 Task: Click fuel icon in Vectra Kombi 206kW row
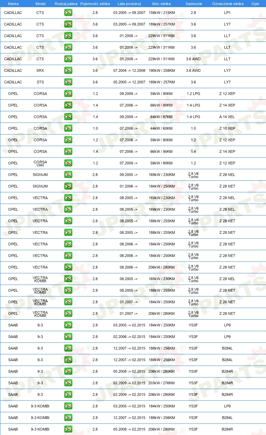tap(68, 313)
